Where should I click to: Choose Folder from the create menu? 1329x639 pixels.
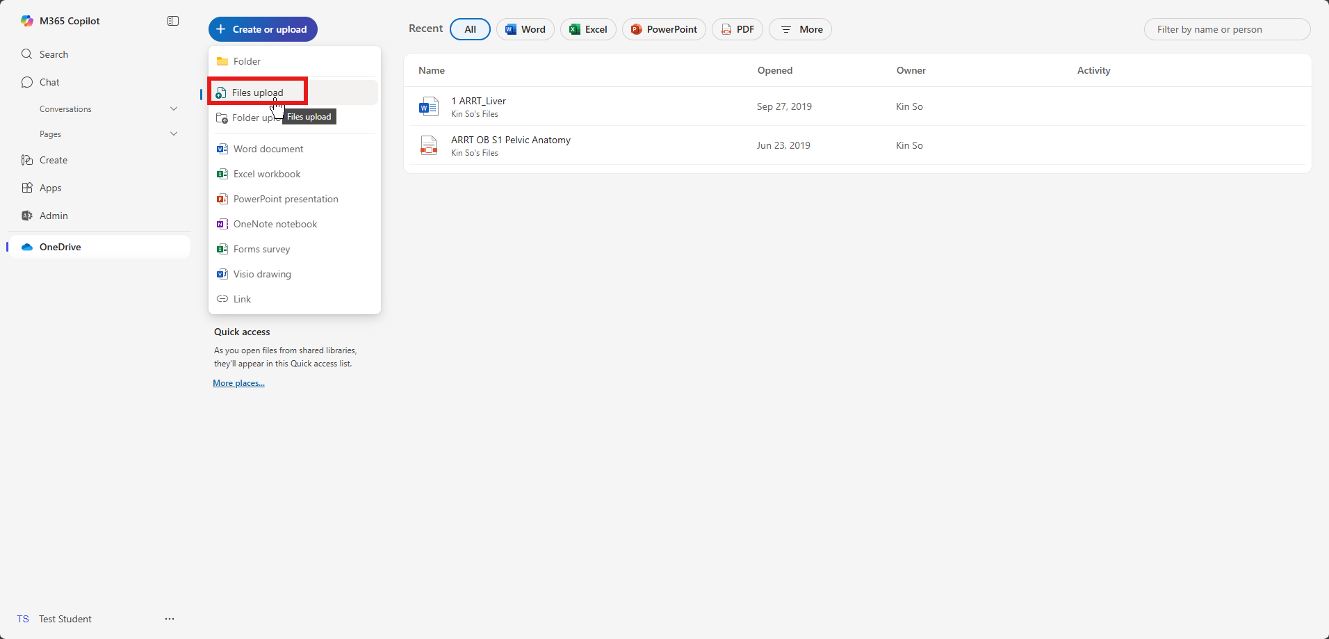[x=295, y=61]
